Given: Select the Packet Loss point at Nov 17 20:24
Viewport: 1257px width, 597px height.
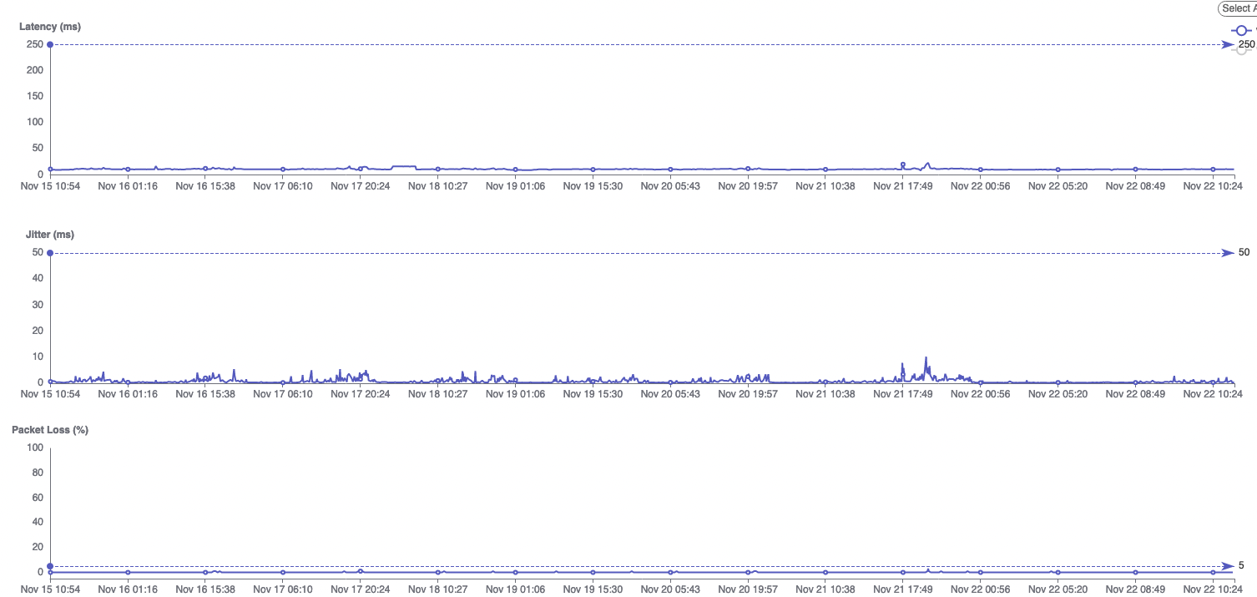Looking at the screenshot, I should (361, 571).
